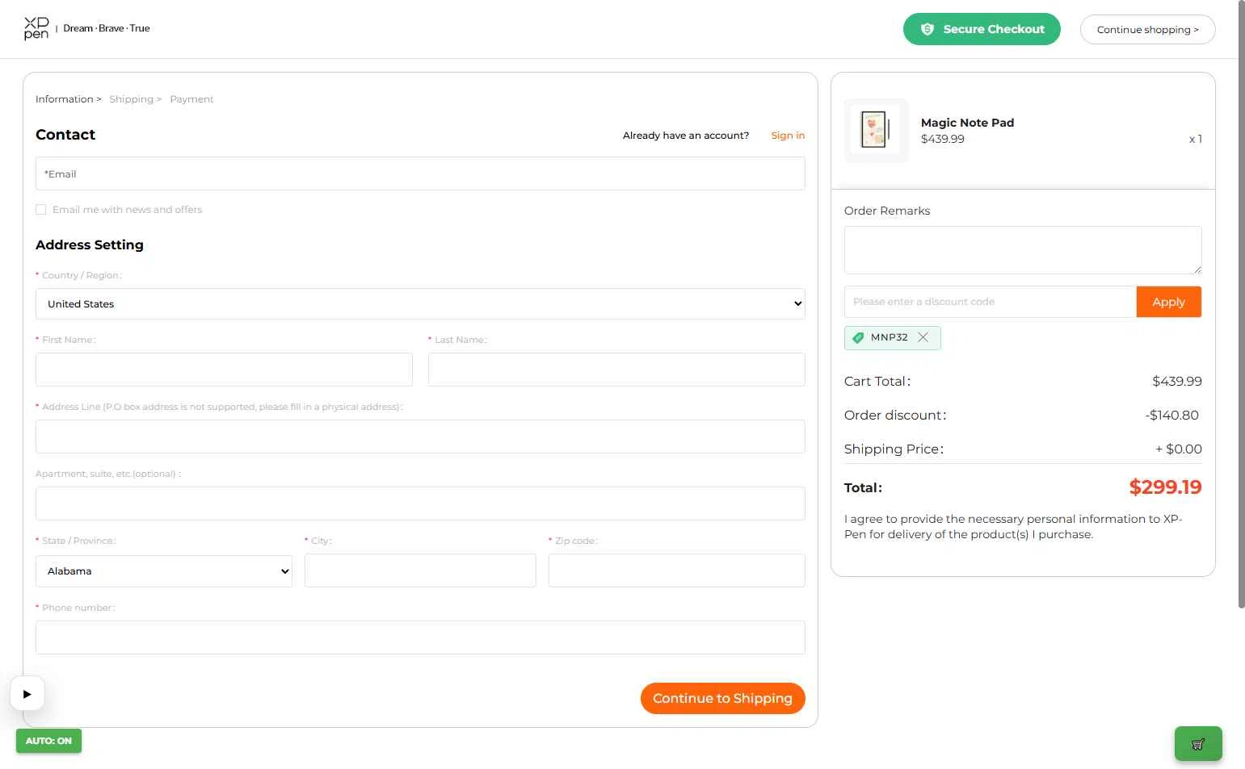Focus the Address Line field
The width and height of the screenshot is (1245, 769).
(x=420, y=437)
